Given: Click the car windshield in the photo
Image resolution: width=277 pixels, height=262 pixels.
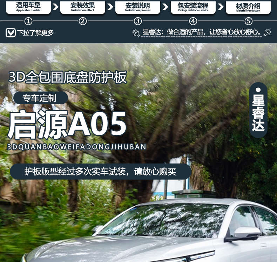Looking at the screenshot, I should 163,220.
